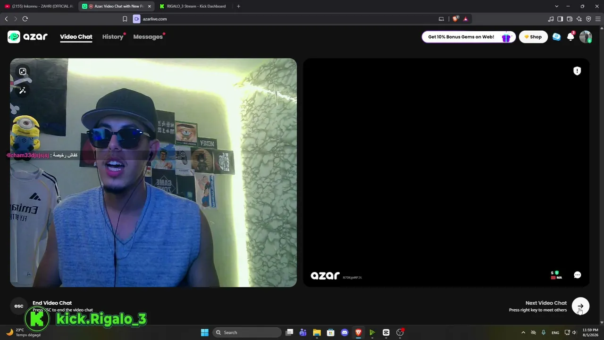Open the Brave Rewards triangle icon

(465, 19)
